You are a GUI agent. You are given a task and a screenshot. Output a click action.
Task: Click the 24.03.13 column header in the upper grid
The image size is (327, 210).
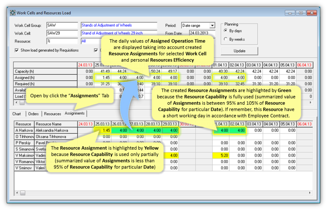click(x=86, y=65)
